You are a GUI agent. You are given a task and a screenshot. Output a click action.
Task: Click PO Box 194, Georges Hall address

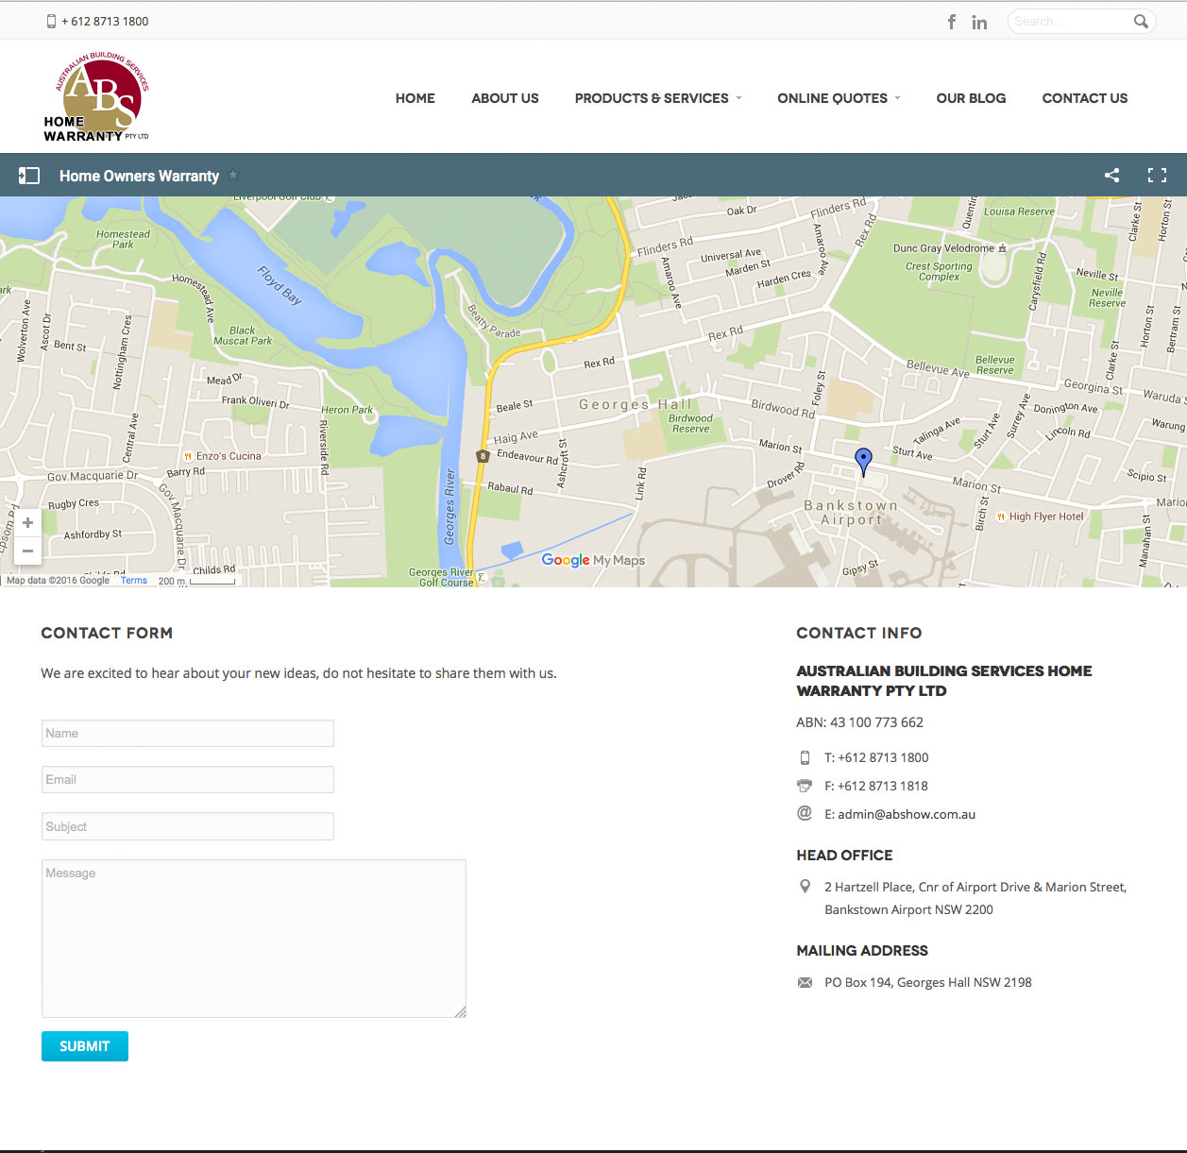coord(928,982)
